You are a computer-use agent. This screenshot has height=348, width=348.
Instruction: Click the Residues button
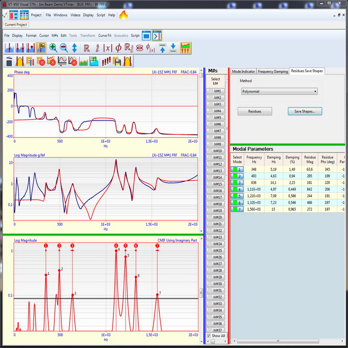[x=254, y=111]
